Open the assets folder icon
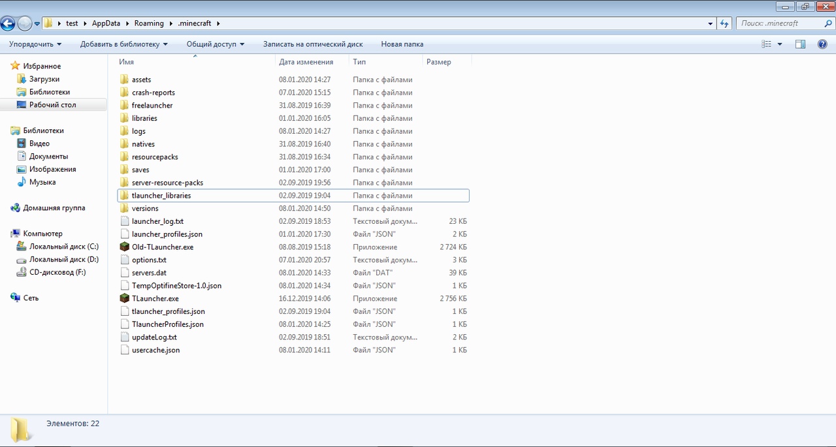Viewport: 836px width, 447px height. coord(125,80)
